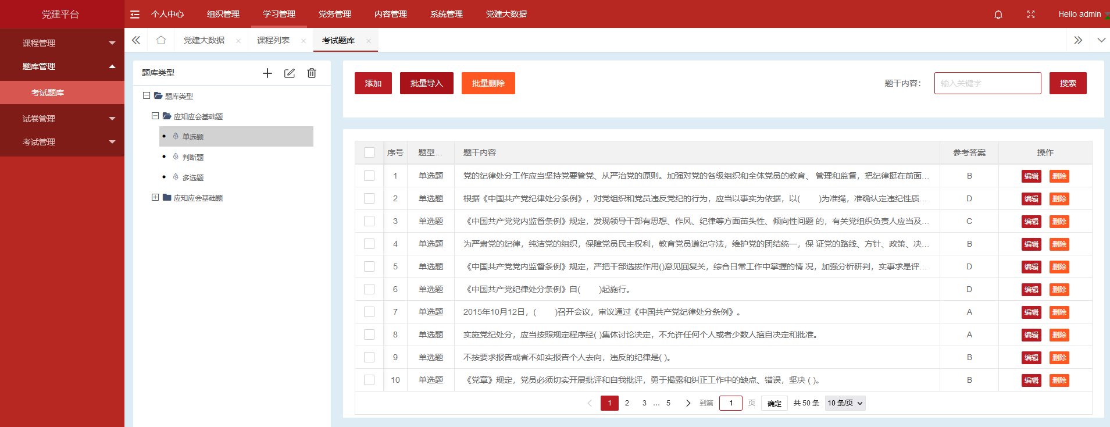This screenshot has height=427, width=1110.
Task: Add a new question bank type
Action: 267,73
